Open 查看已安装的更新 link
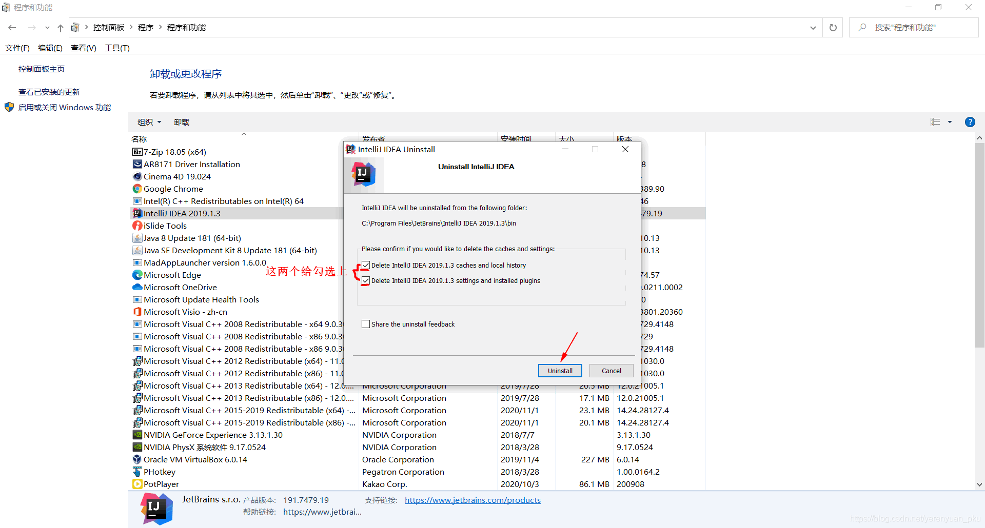 coord(49,92)
